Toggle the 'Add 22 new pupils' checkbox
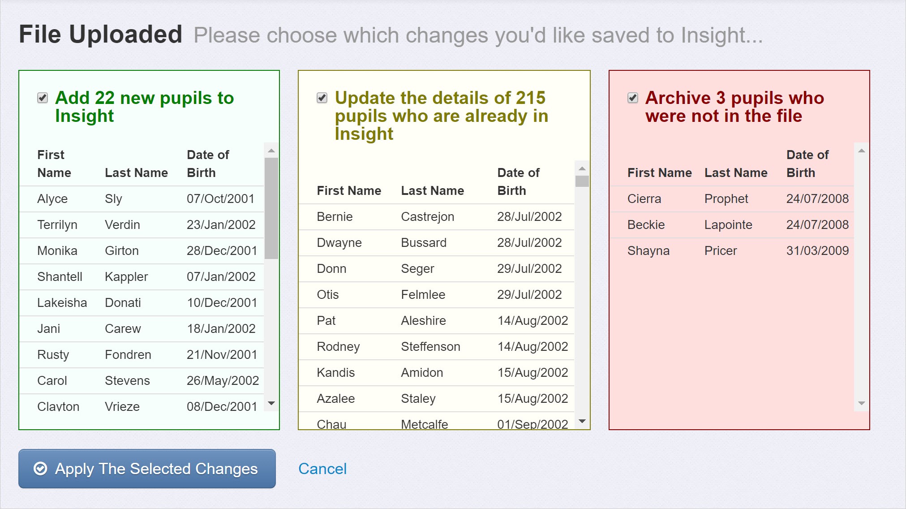Image resolution: width=906 pixels, height=509 pixels. coord(43,98)
